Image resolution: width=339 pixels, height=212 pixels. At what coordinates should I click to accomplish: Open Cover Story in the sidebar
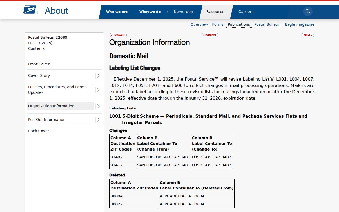pyautogui.click(x=39, y=76)
